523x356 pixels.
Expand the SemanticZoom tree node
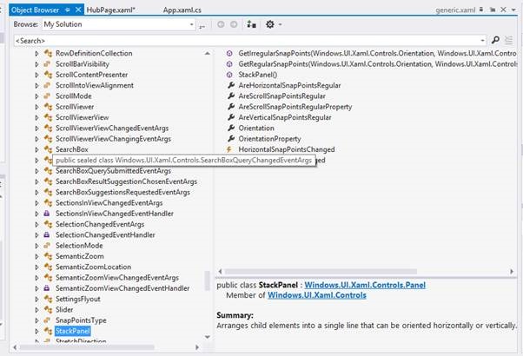tap(36, 256)
